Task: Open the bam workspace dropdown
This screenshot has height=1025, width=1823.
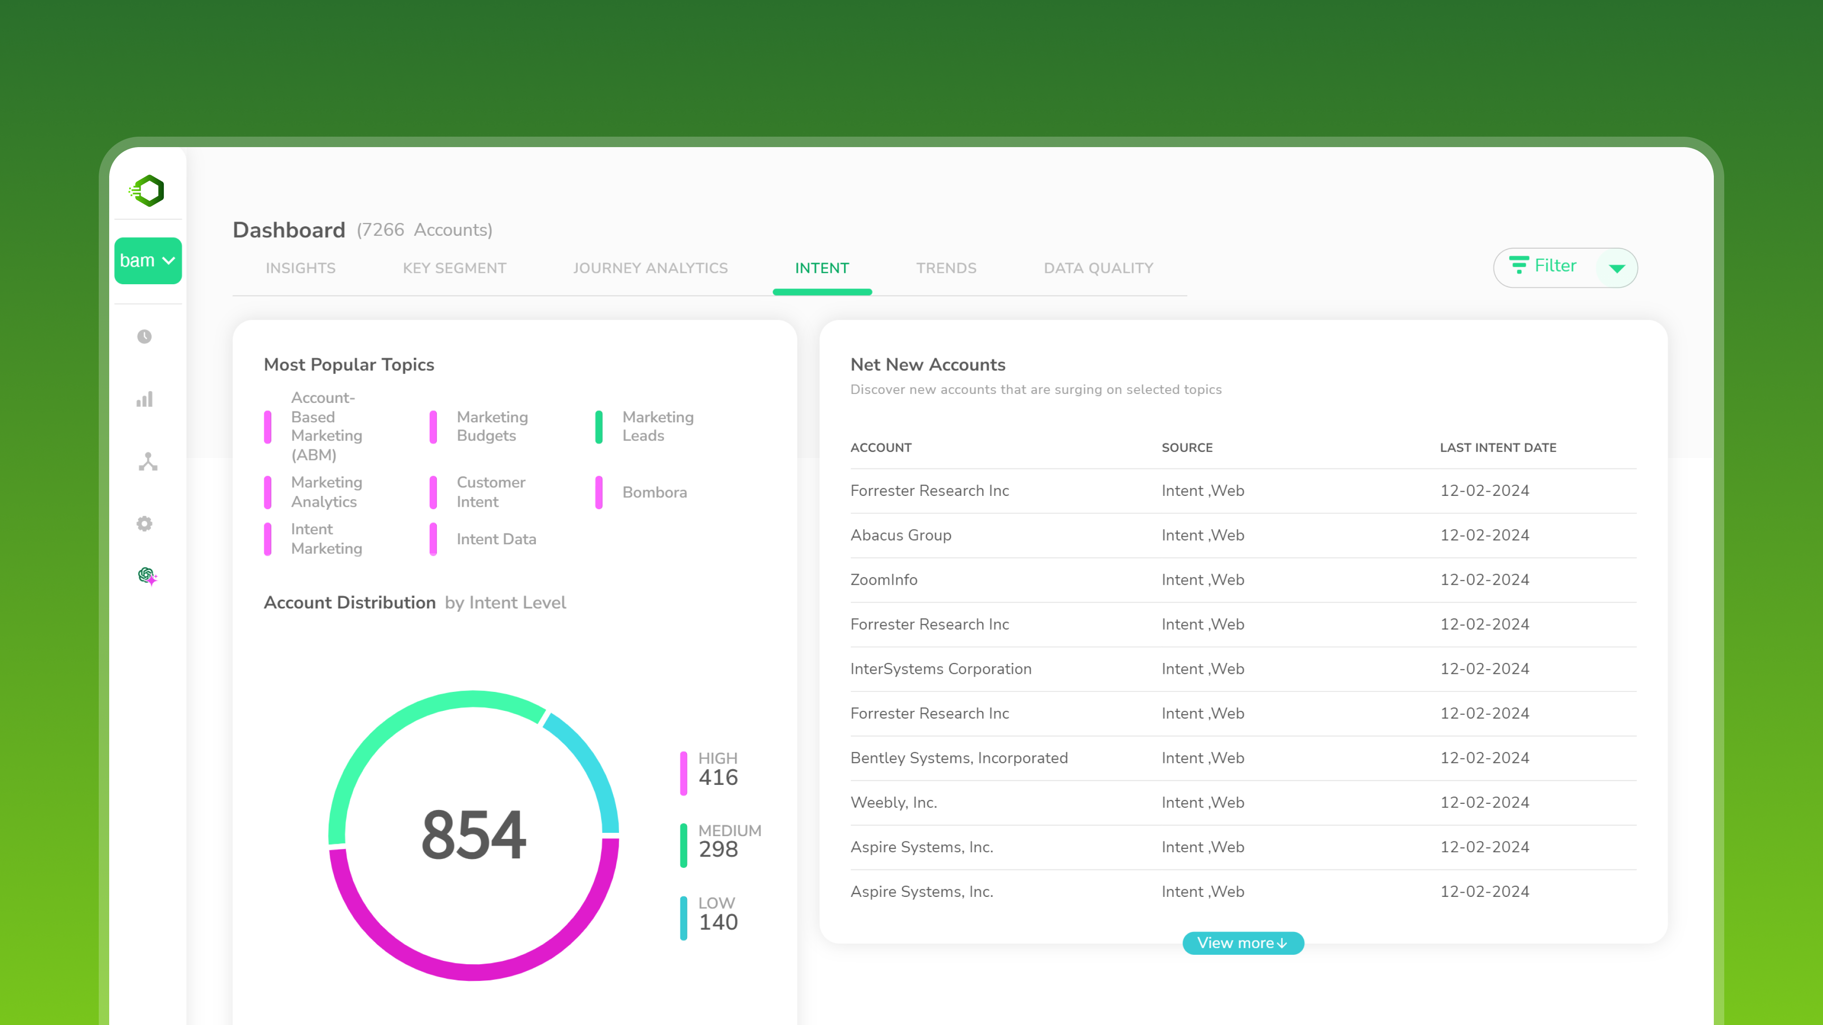Action: (x=148, y=261)
